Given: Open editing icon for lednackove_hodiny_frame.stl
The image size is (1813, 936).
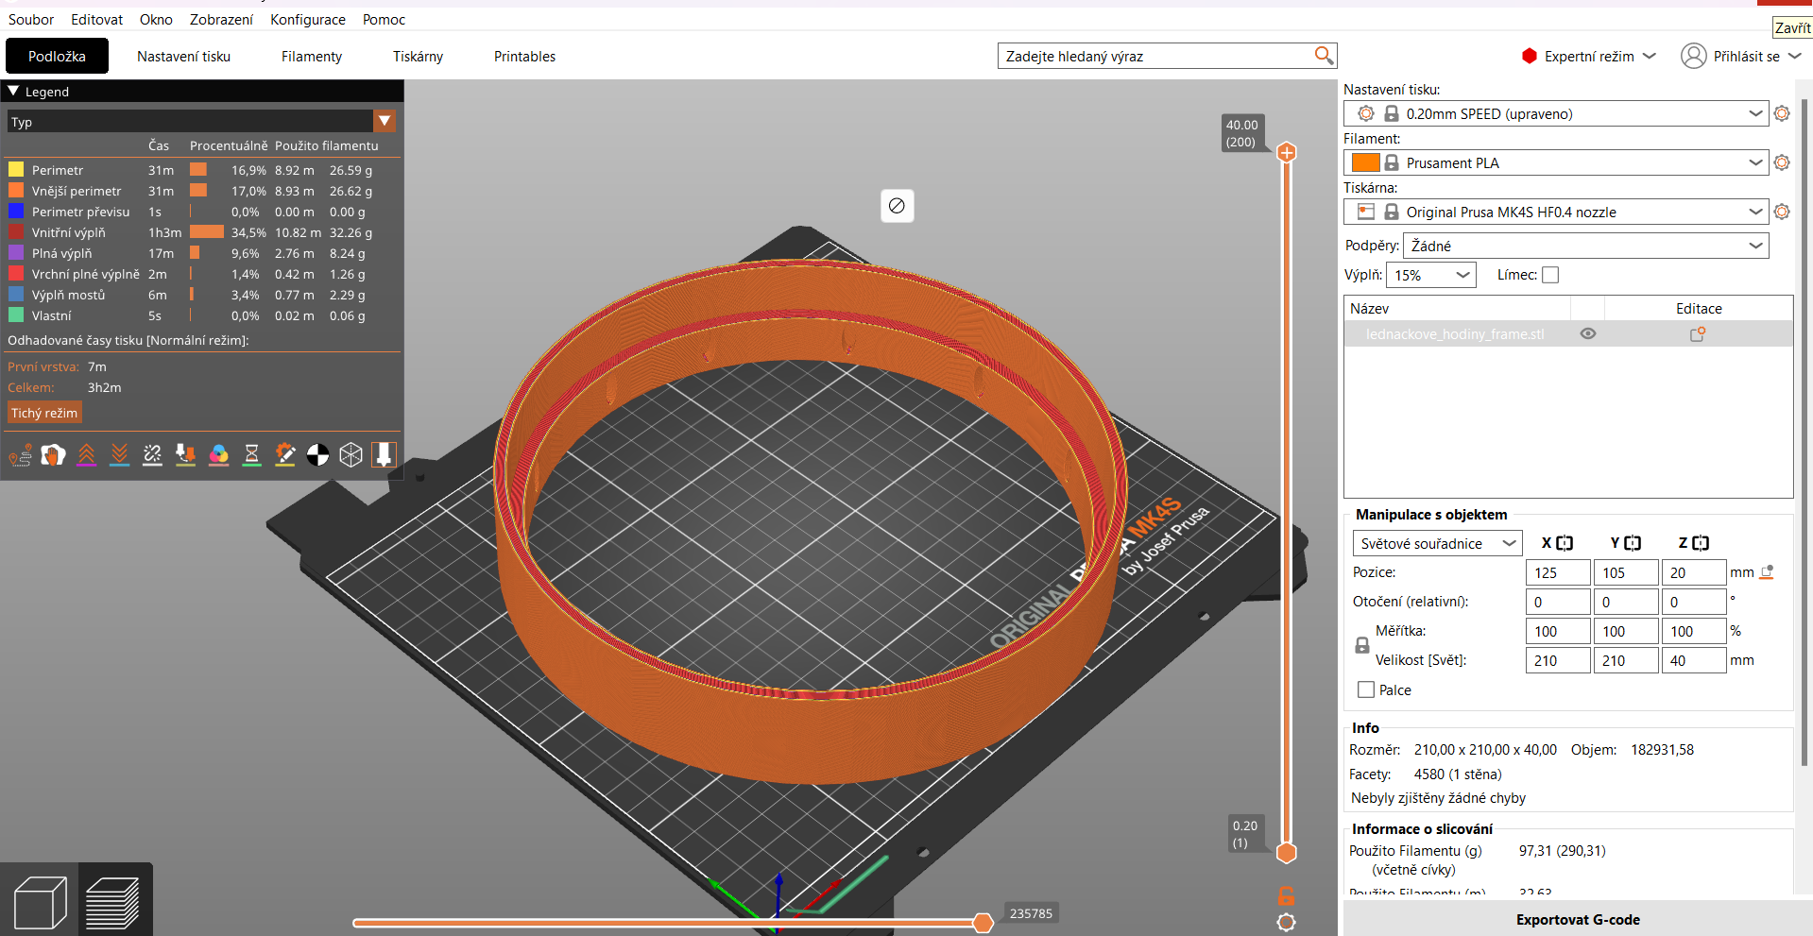Looking at the screenshot, I should 1698,333.
